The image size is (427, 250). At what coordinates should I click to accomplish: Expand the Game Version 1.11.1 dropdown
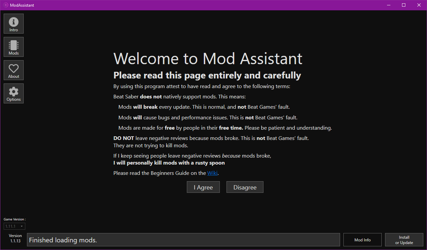pos(14,226)
